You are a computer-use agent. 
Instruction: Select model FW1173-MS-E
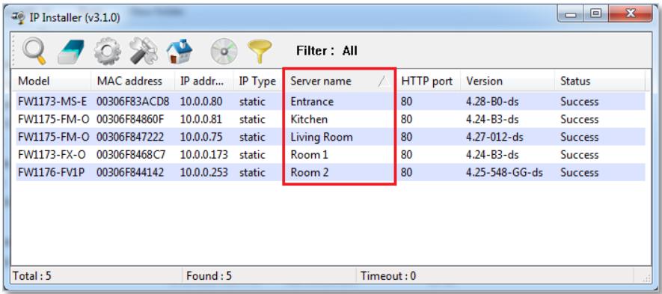tap(53, 102)
